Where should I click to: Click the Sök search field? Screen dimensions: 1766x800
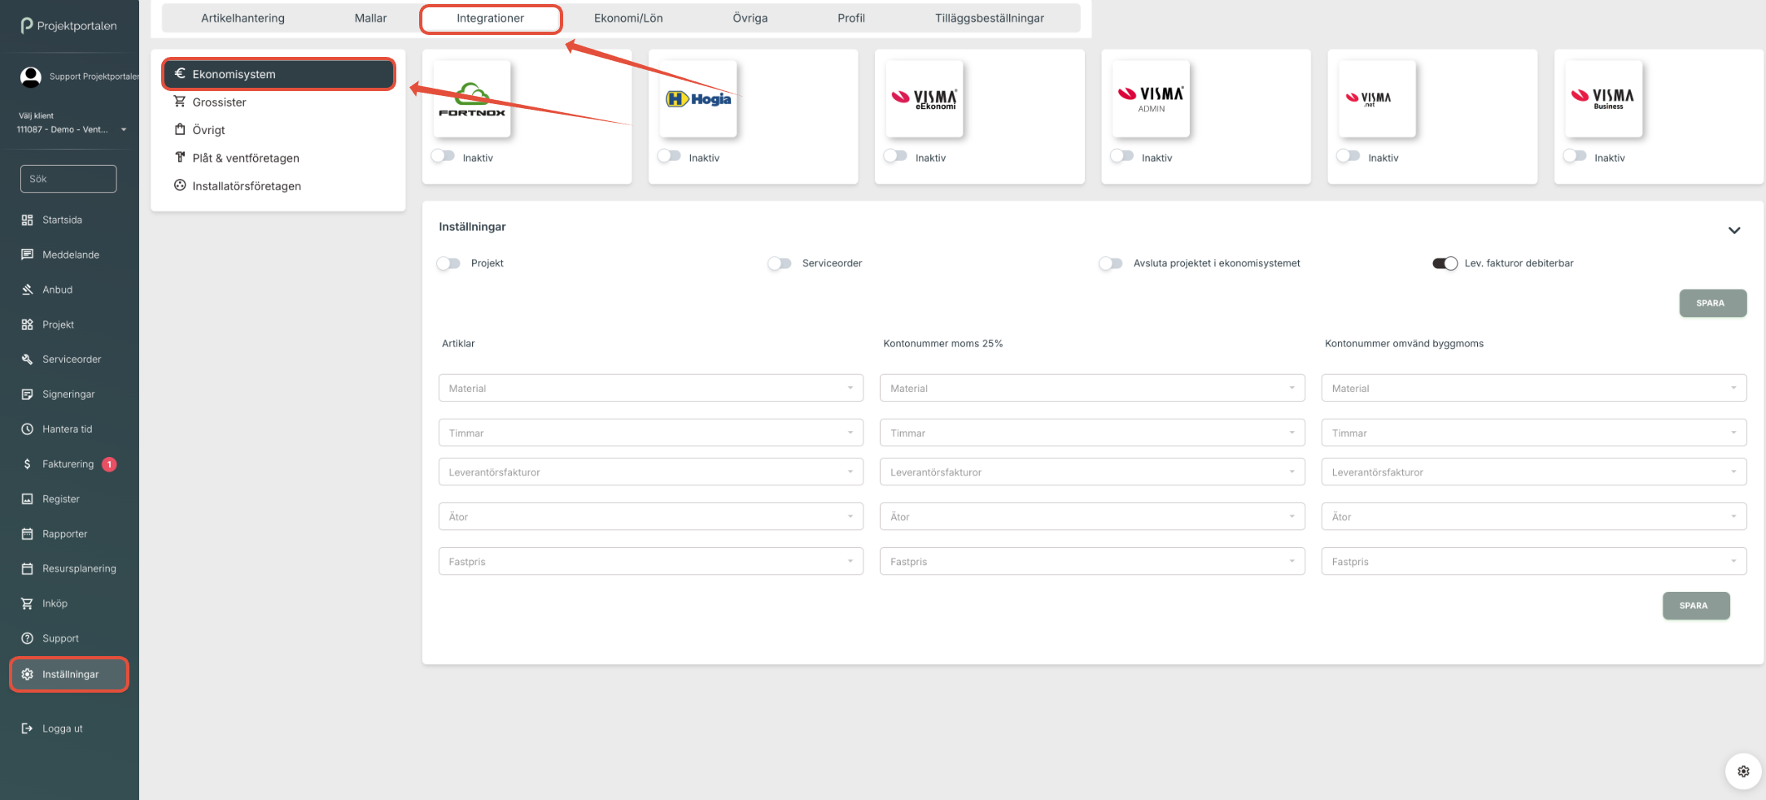click(68, 179)
